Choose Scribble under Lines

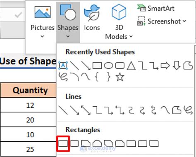[x=188, y=110]
